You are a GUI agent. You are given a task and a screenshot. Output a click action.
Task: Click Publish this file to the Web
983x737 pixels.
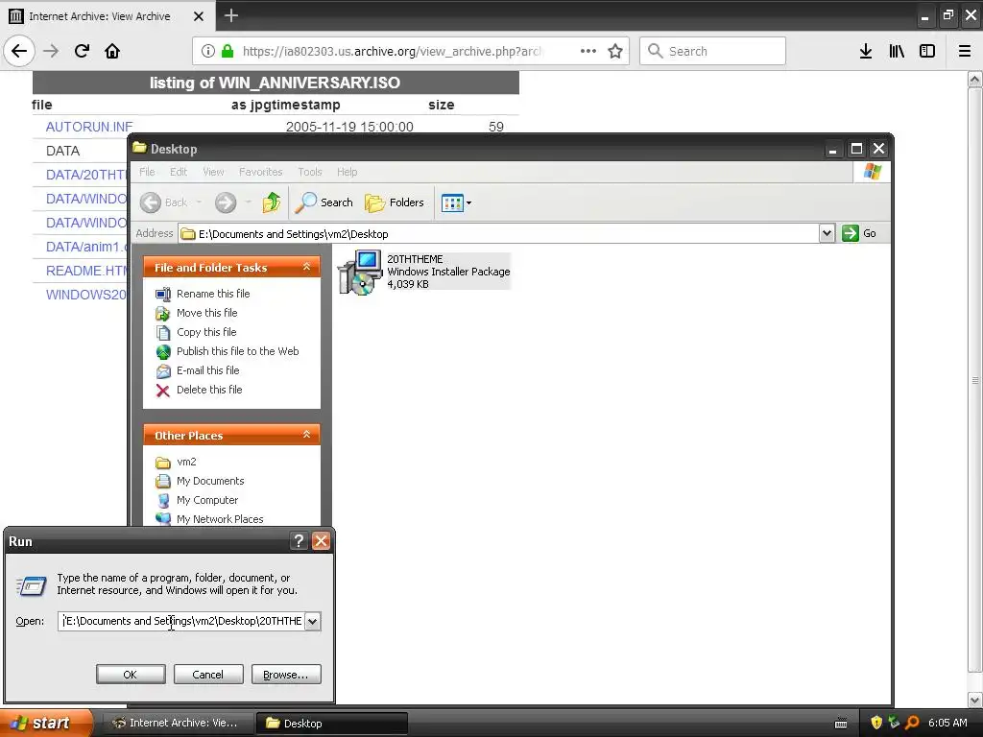238,351
